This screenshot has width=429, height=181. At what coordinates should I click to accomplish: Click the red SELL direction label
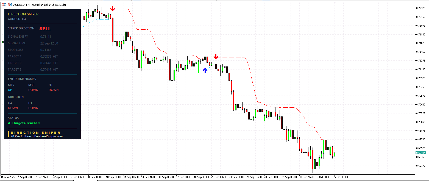45,29
